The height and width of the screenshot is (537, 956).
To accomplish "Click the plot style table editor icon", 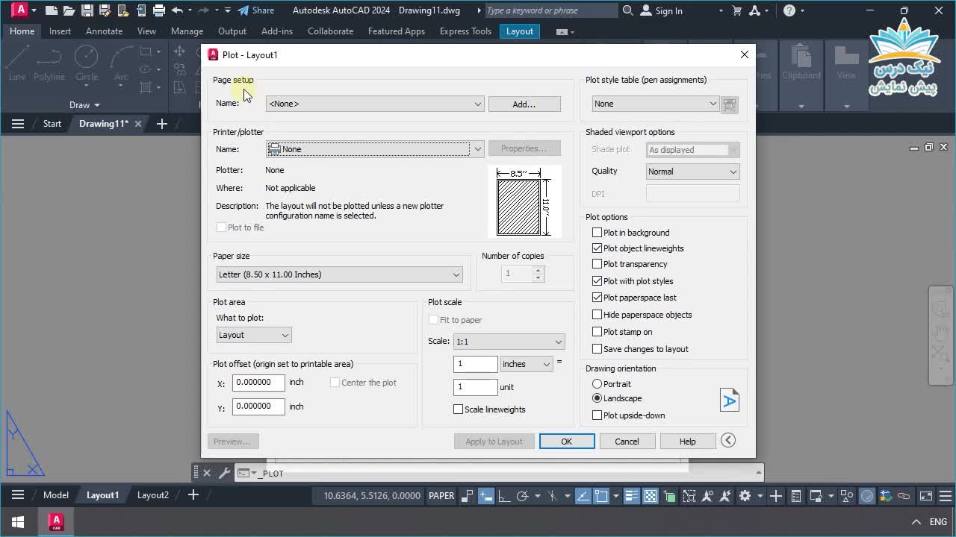I will pyautogui.click(x=730, y=104).
